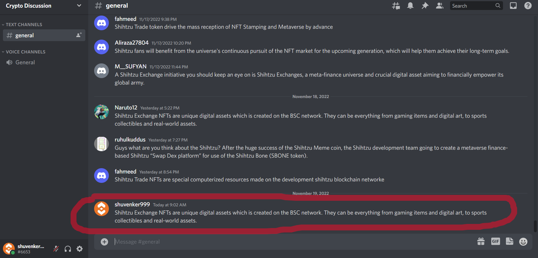Toggle deafen with headphones icon
The width and height of the screenshot is (538, 258).
[x=68, y=249]
